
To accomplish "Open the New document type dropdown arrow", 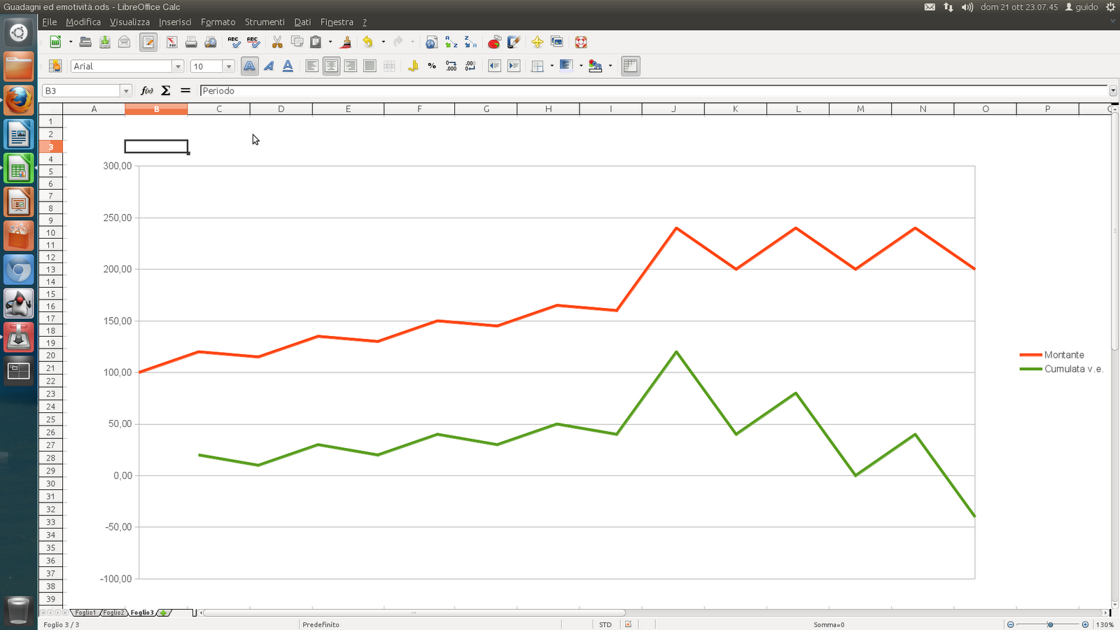I will [x=71, y=42].
